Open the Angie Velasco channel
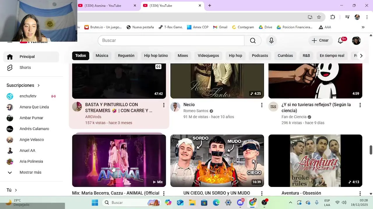 pyautogui.click(x=31, y=140)
